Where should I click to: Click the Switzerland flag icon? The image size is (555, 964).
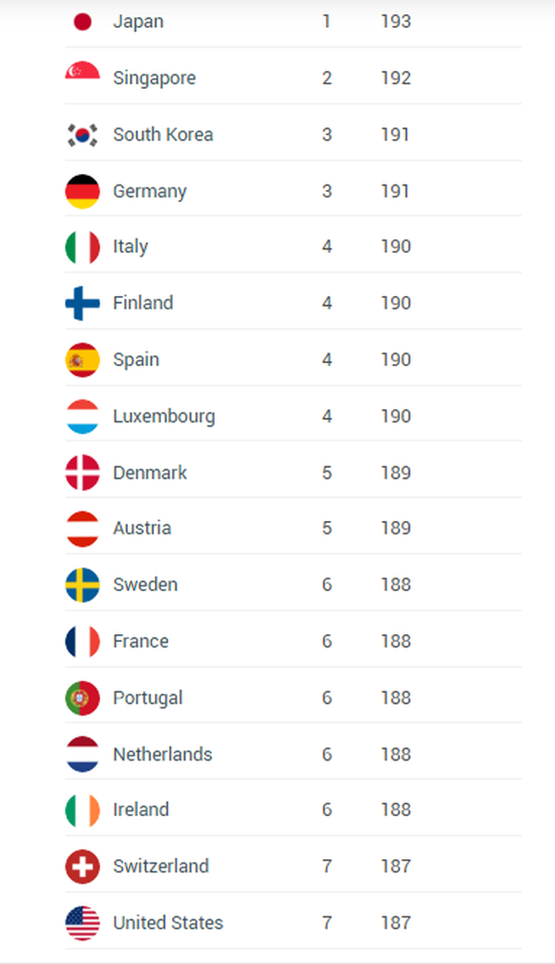click(82, 866)
